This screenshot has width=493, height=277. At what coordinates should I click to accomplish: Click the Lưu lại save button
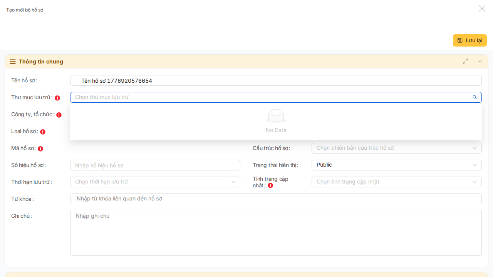point(470,40)
